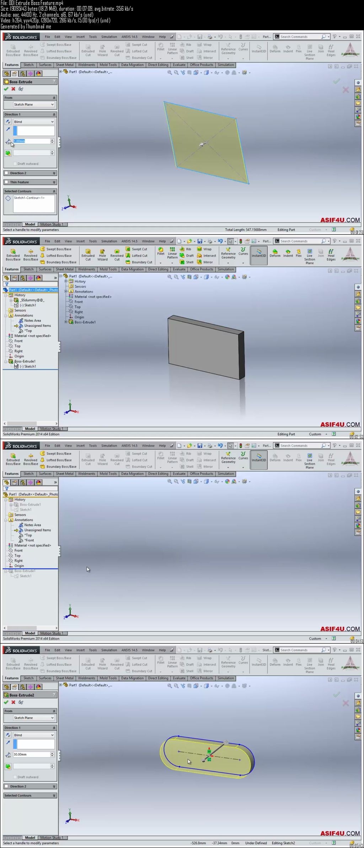Select *Front annotation view in the tree
The image size is (364, 848).
point(29,540)
